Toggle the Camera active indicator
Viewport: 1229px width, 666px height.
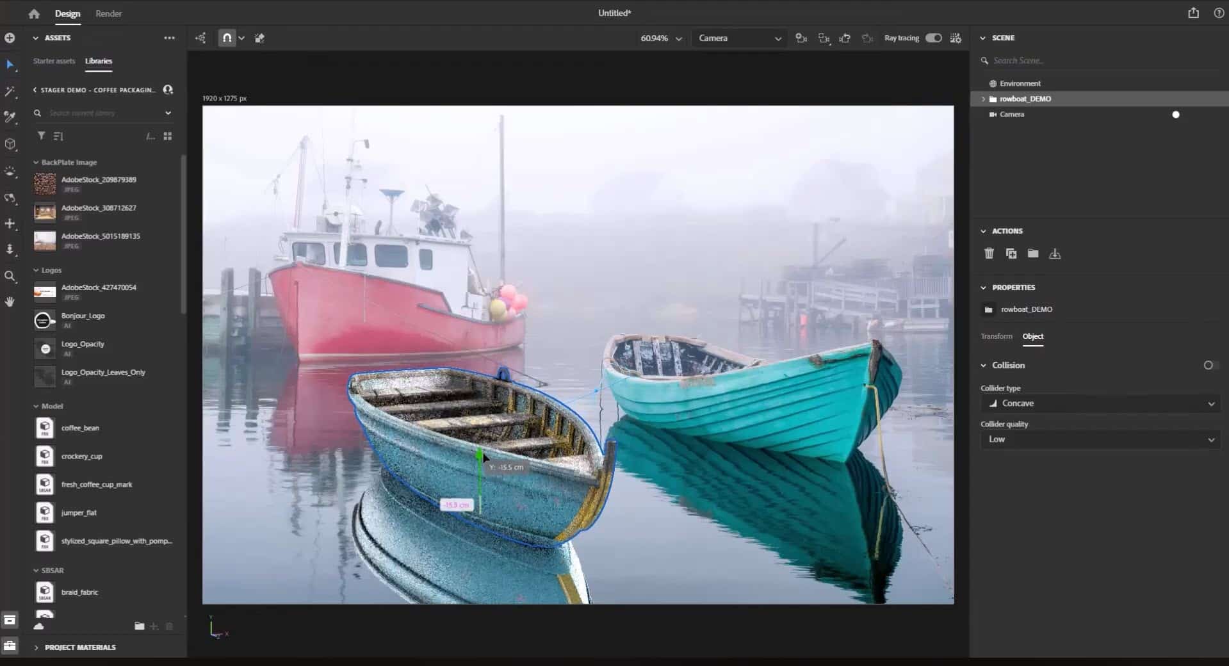[1175, 115]
